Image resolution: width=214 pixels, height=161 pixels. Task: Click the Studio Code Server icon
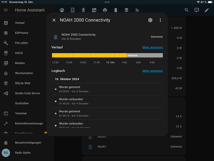(x=6, y=93)
